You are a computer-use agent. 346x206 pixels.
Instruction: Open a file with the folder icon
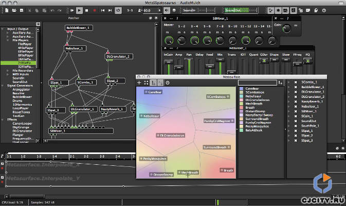point(14,10)
